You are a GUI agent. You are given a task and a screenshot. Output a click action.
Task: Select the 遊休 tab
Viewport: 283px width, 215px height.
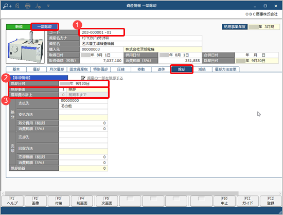(161, 69)
